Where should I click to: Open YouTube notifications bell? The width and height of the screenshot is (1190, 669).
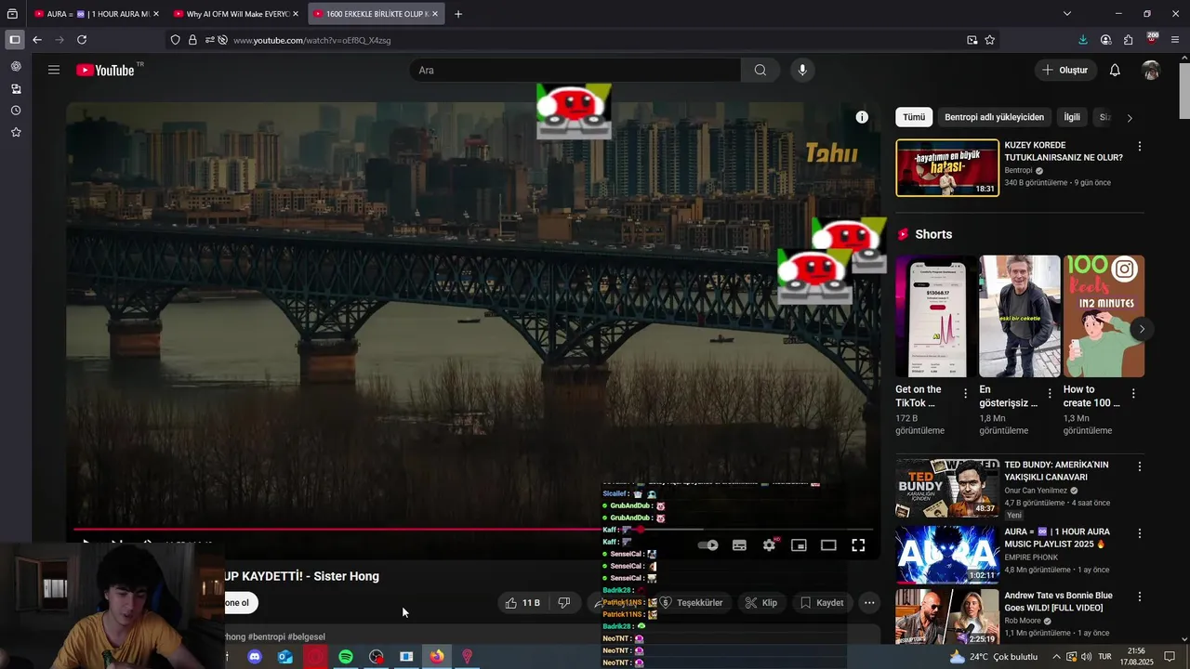click(1115, 70)
